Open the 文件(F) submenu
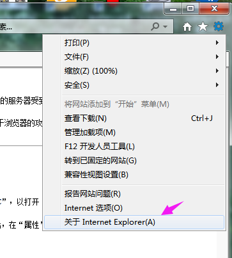 point(134,57)
